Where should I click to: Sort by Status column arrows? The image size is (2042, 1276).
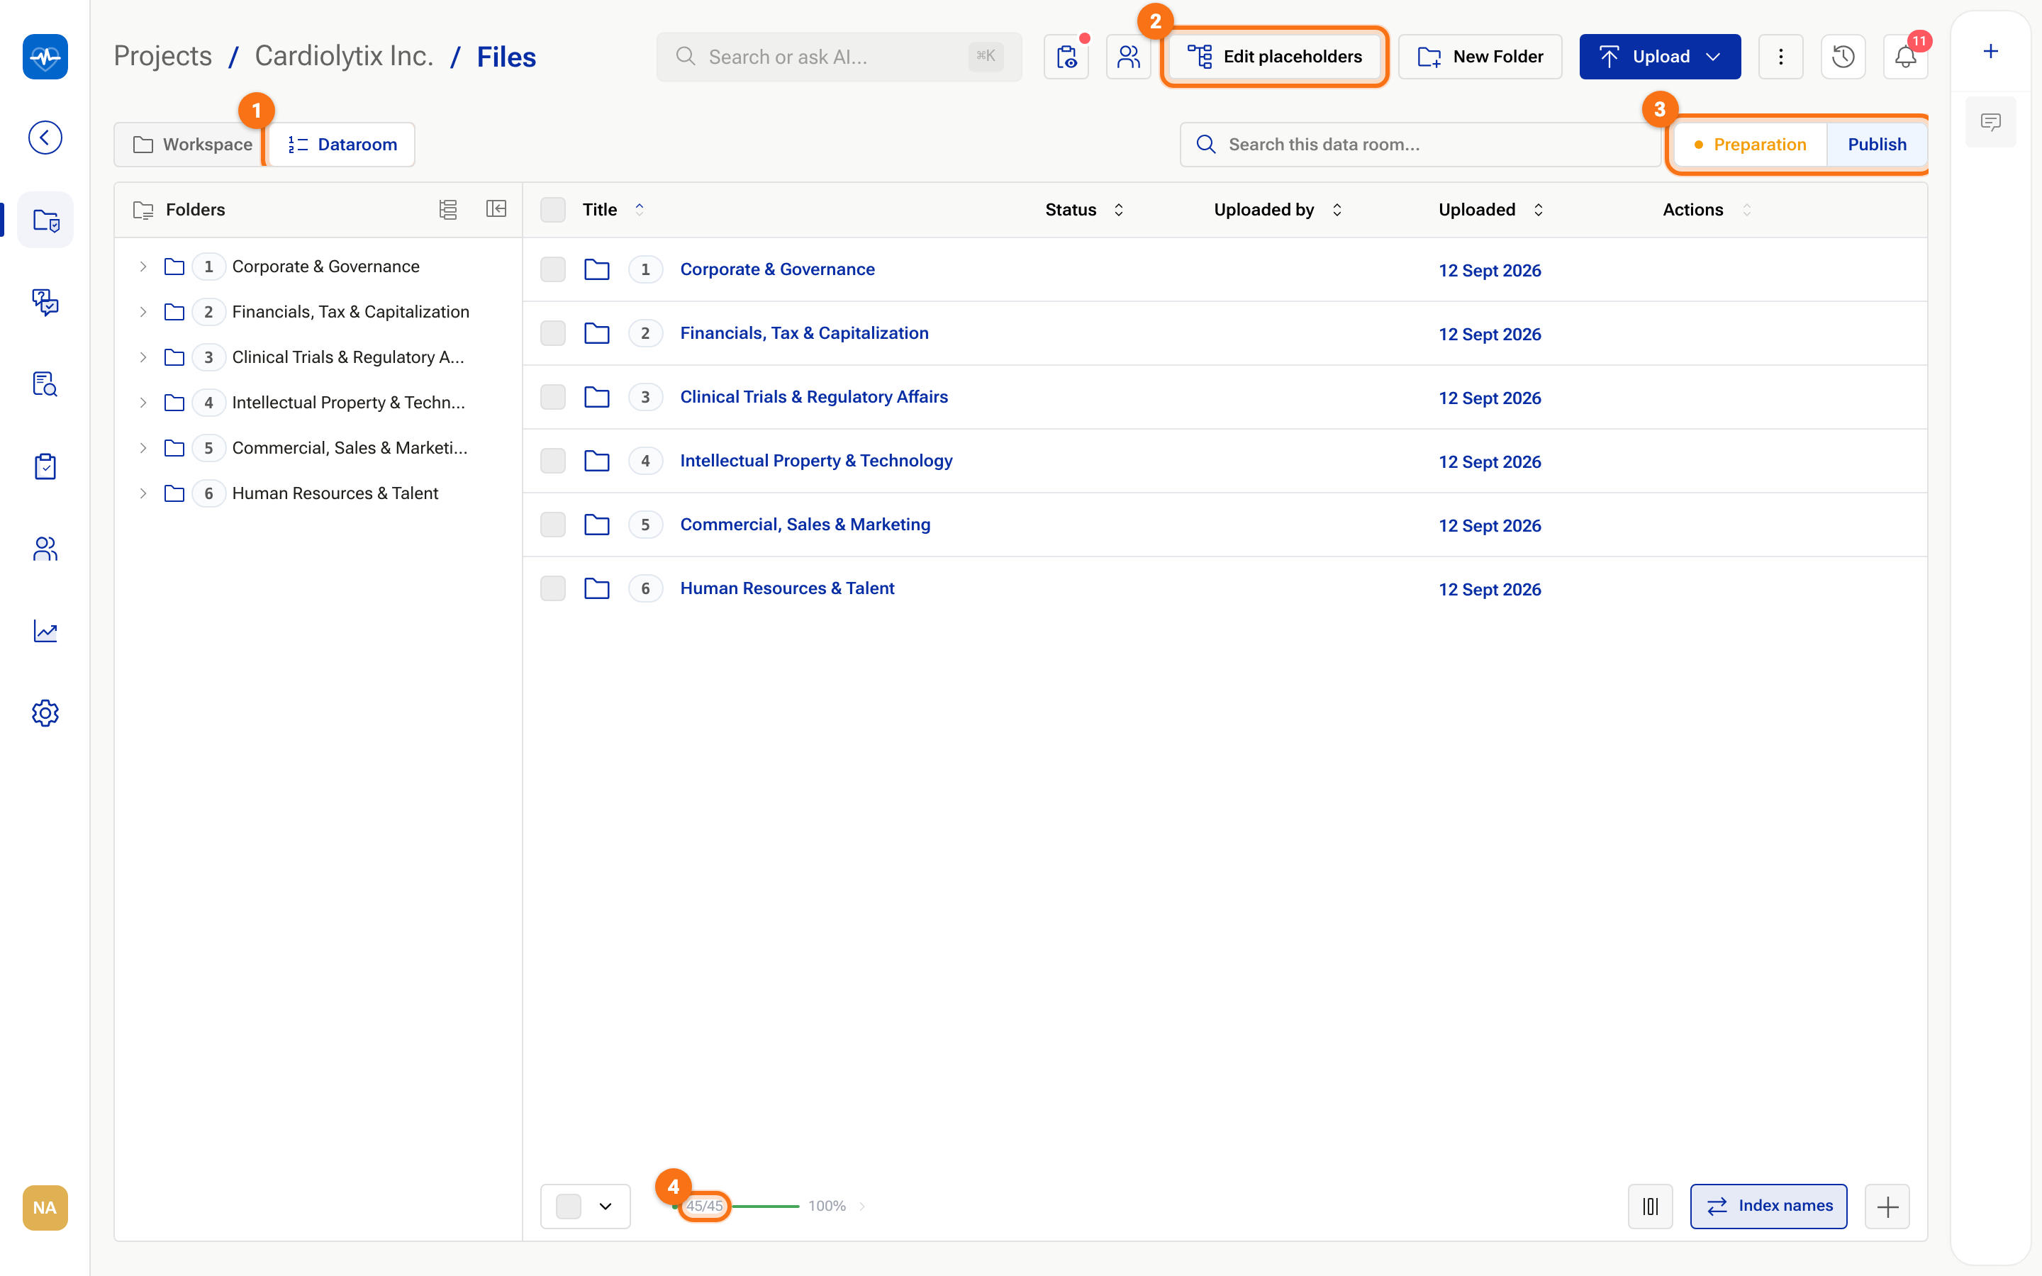1119,209
